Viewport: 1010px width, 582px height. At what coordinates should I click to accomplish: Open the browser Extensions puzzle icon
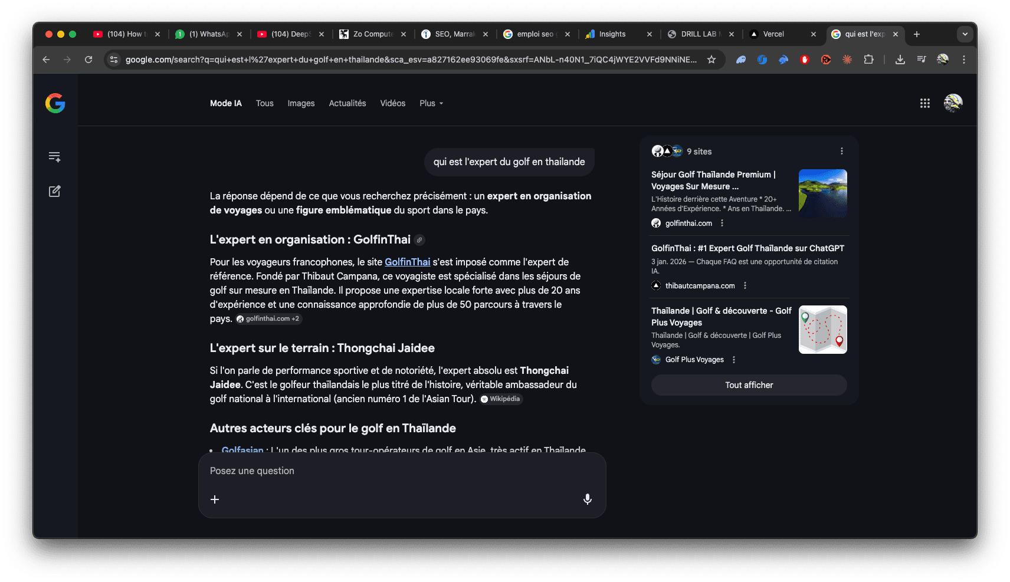point(868,60)
